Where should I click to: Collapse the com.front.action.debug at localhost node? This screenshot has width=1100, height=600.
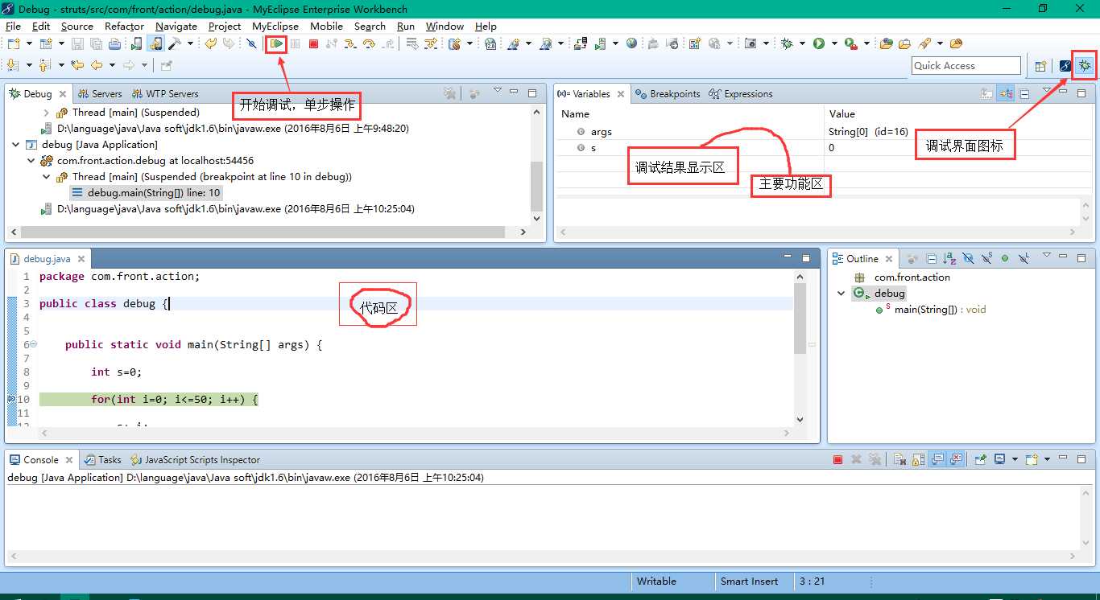(x=31, y=161)
